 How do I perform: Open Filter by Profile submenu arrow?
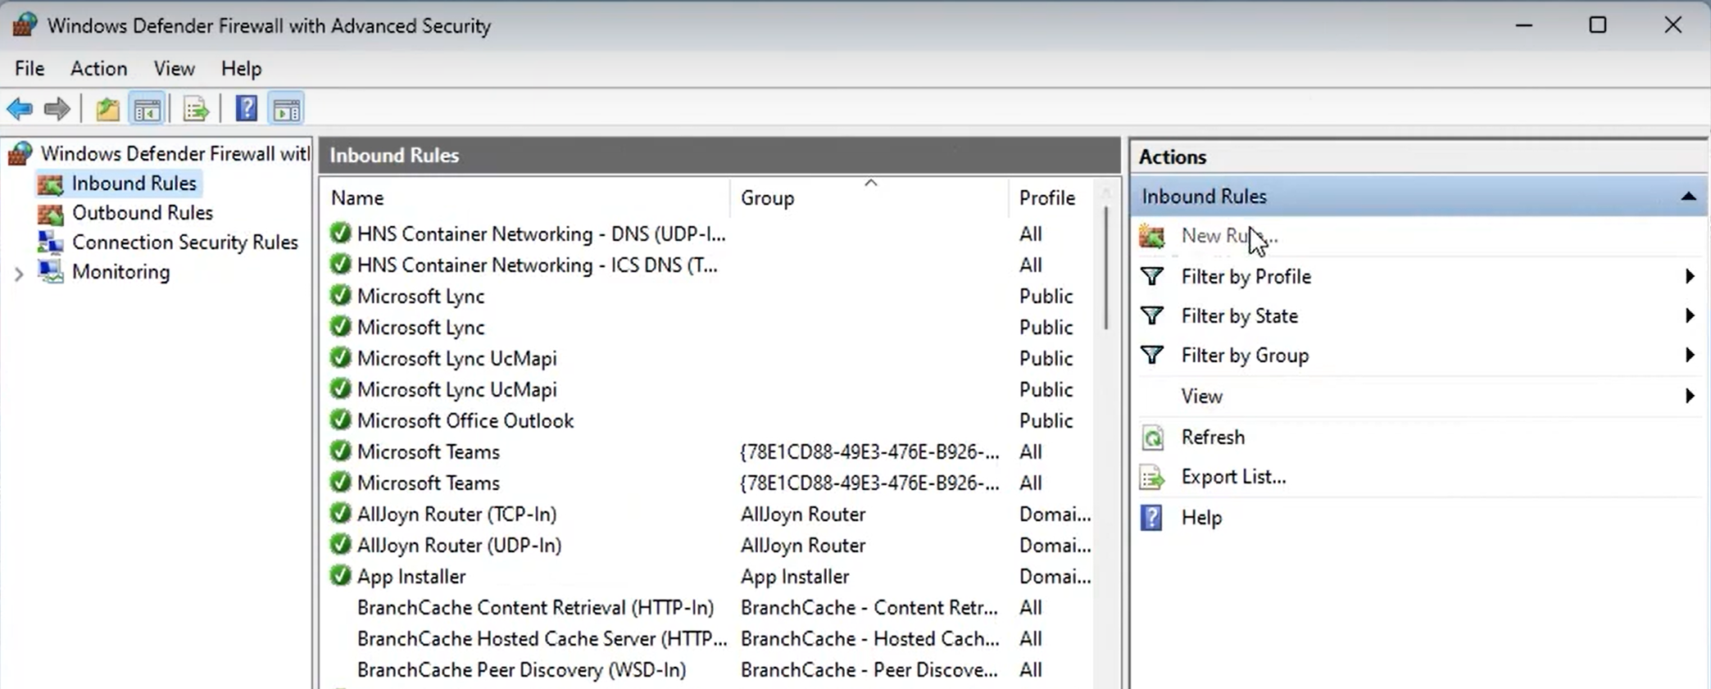(x=1690, y=277)
